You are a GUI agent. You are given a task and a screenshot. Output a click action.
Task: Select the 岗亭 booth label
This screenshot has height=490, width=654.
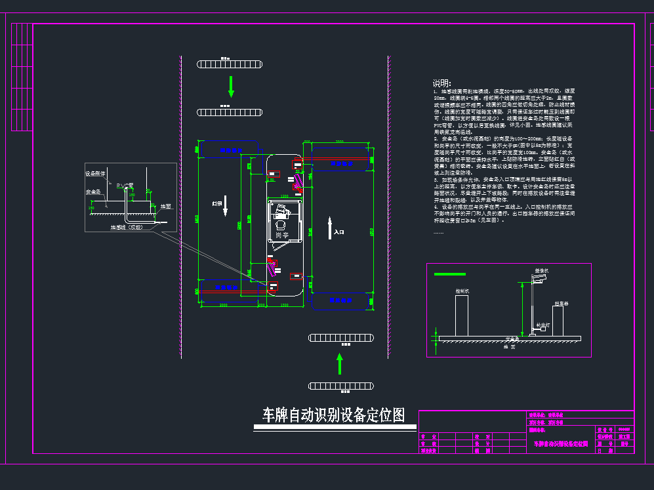pyautogui.click(x=282, y=234)
